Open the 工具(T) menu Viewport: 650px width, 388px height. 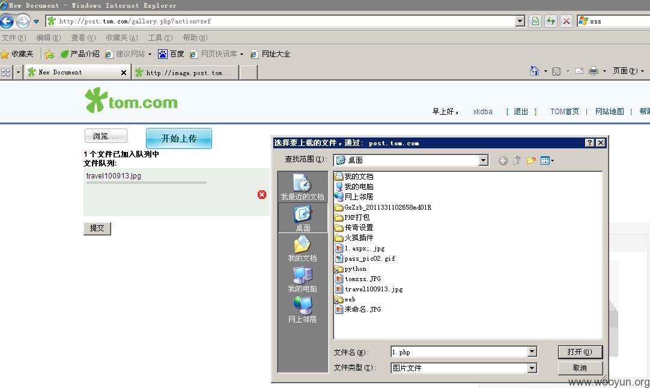[160, 38]
